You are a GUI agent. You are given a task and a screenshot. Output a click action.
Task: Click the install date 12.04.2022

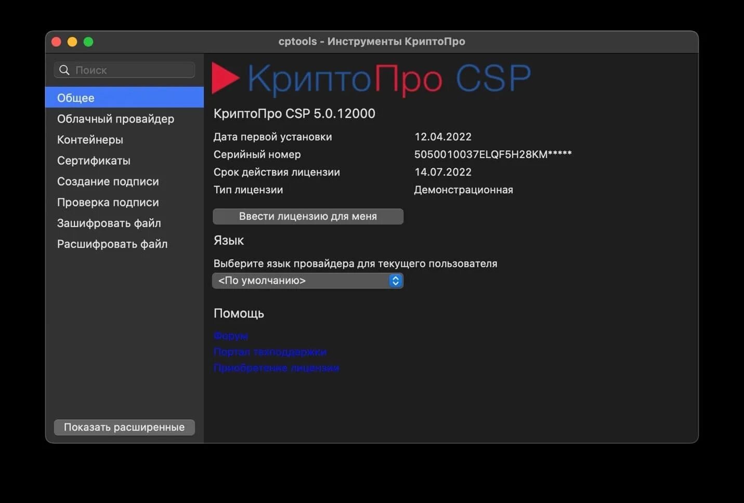[443, 137]
